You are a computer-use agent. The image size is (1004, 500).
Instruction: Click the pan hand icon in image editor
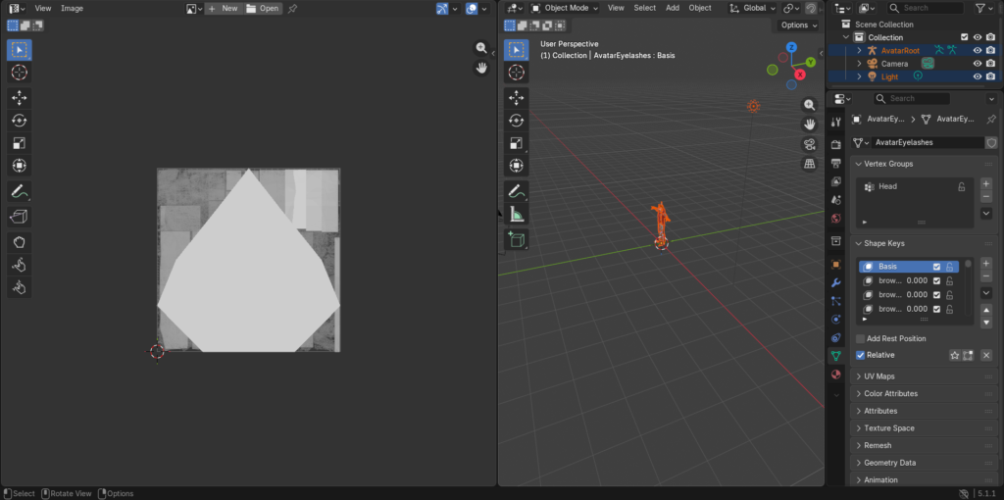click(x=481, y=68)
